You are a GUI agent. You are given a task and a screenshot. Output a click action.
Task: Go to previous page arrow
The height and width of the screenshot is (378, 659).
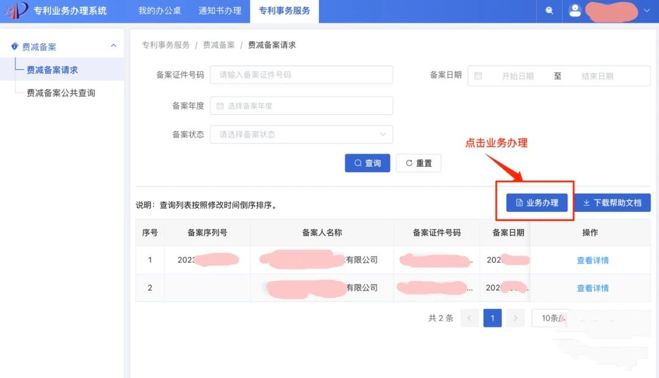(469, 318)
